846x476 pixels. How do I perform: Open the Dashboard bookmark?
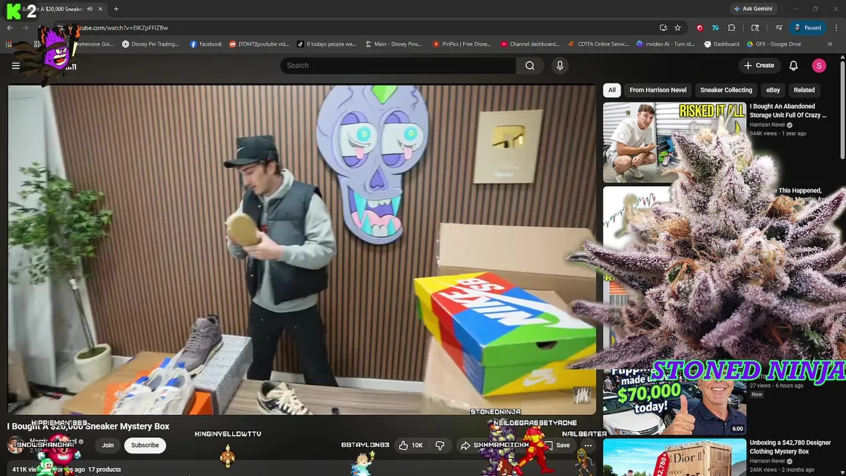click(721, 44)
